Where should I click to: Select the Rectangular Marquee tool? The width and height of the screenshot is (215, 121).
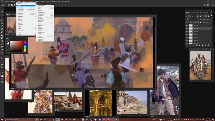click(x=2, y=14)
